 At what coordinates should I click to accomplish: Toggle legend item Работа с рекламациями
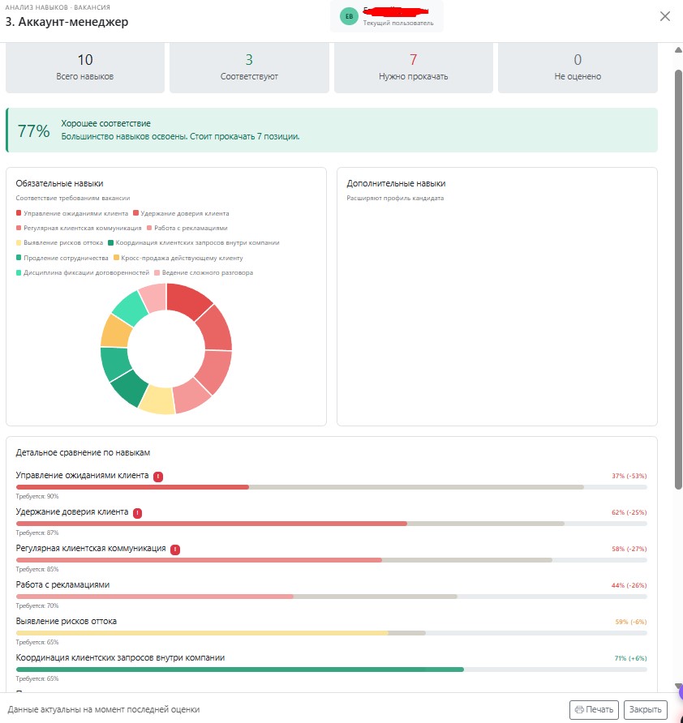coord(187,229)
